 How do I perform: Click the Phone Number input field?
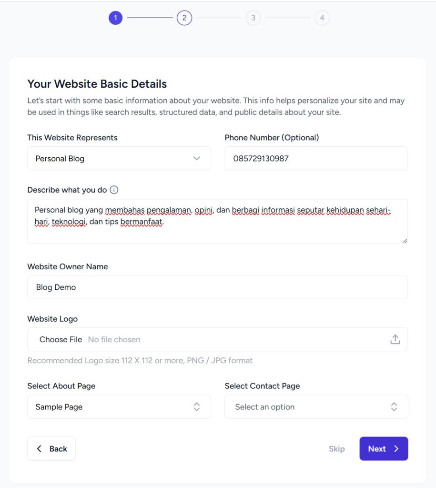(316, 158)
